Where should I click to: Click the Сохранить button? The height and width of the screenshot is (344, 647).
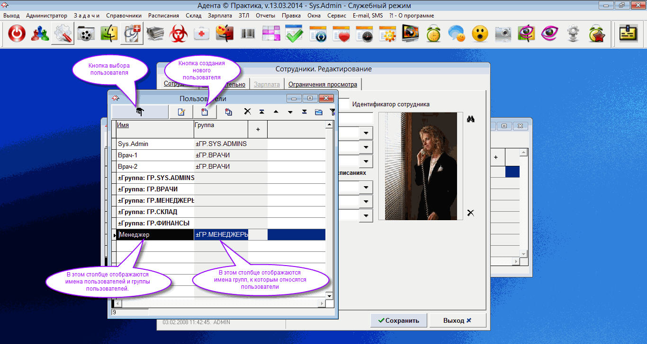399,320
